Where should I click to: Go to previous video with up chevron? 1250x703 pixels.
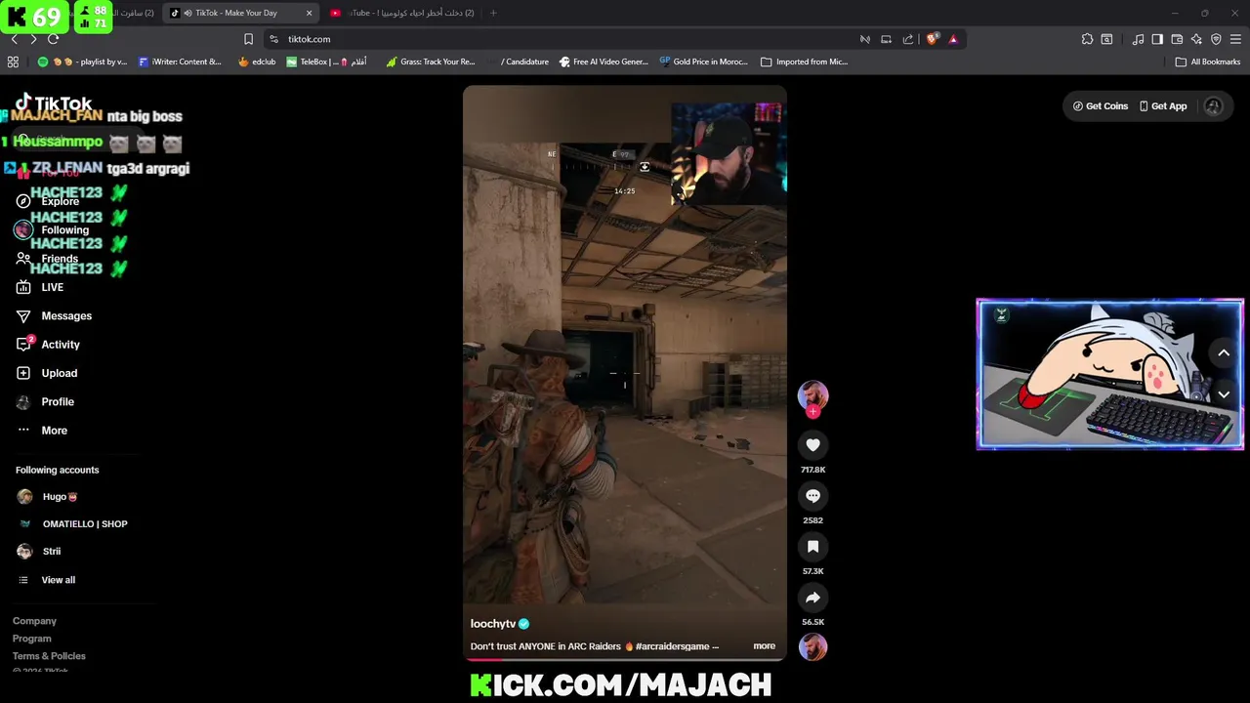tap(1224, 353)
